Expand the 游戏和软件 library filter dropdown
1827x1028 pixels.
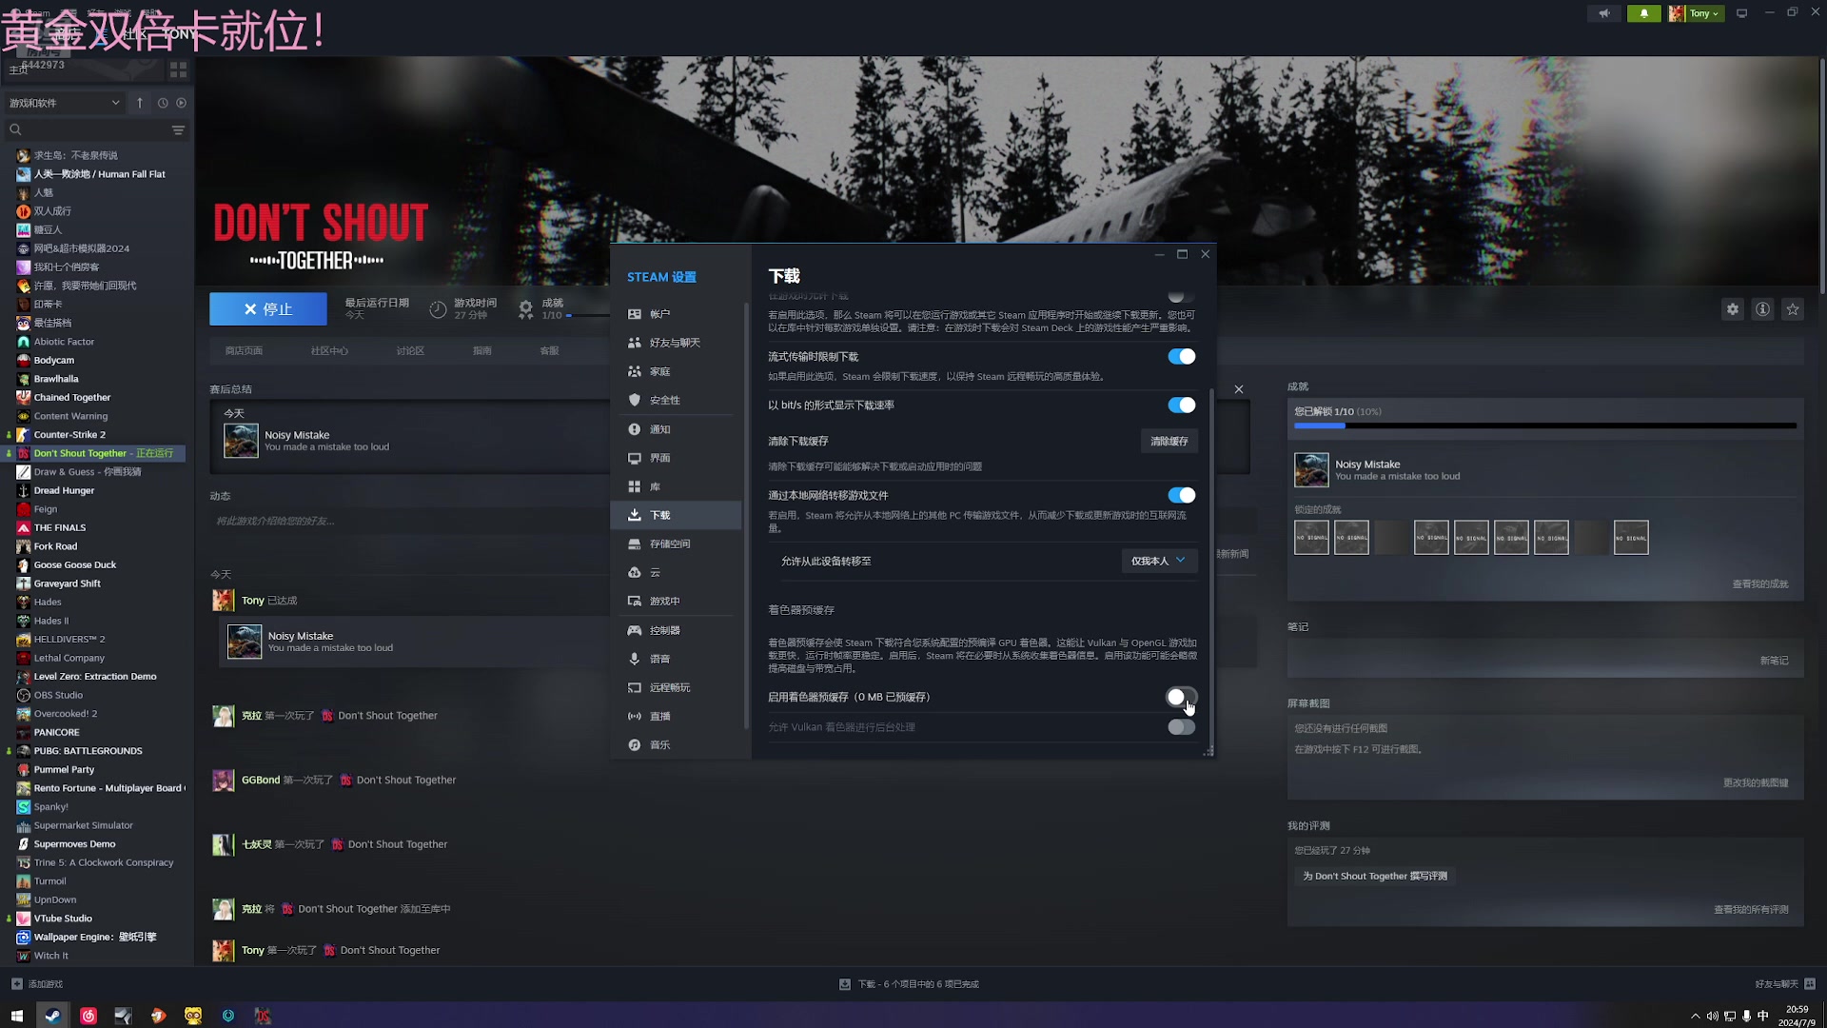(x=65, y=103)
